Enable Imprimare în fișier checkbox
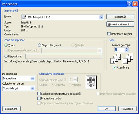 (109, 34)
